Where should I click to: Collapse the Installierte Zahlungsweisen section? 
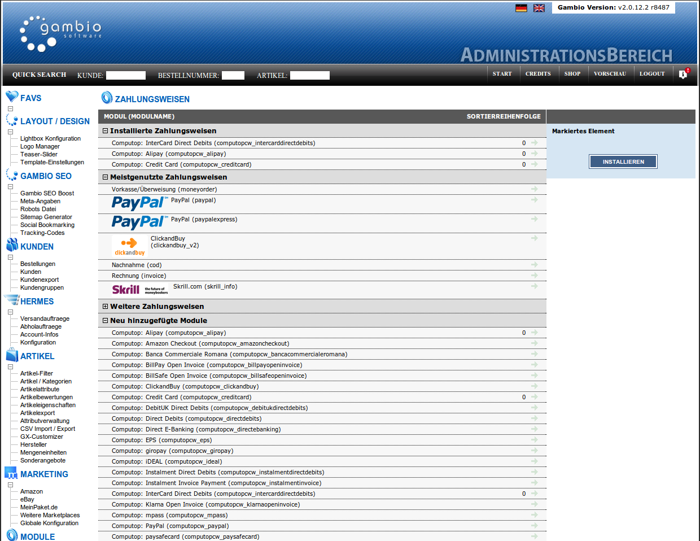tap(105, 131)
